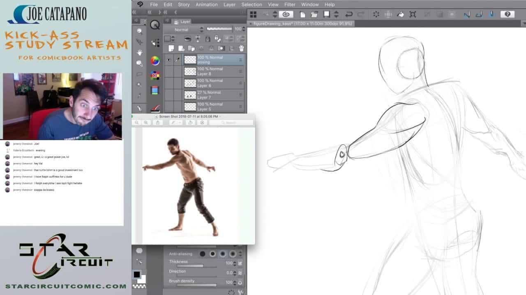Click the Undo arrow in toolbar
526x295 pixels.
348,14
